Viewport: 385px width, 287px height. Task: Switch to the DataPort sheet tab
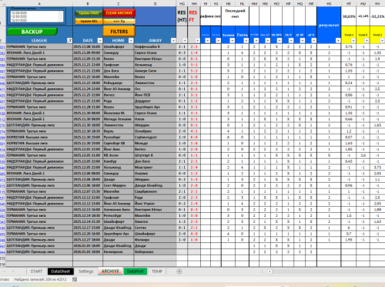(x=136, y=272)
